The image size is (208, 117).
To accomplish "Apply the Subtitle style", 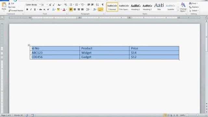I will click(171, 7).
